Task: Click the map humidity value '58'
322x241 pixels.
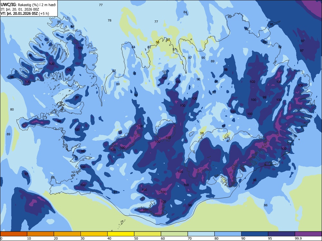Action: click(202, 133)
